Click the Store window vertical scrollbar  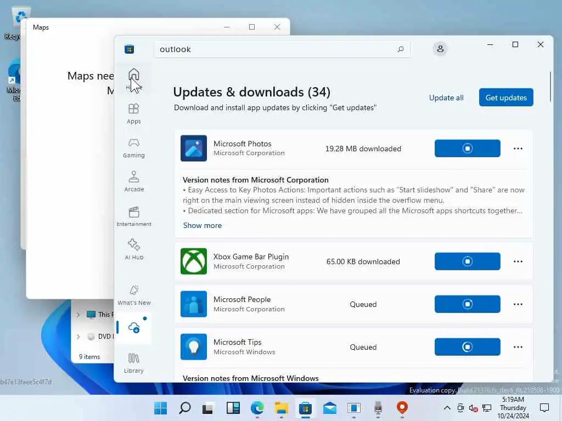550,87
